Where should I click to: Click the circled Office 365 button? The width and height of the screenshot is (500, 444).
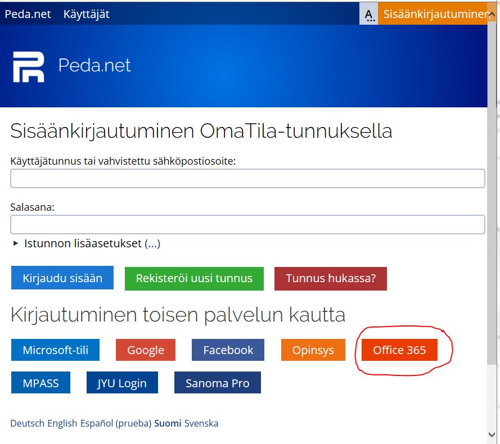point(399,350)
